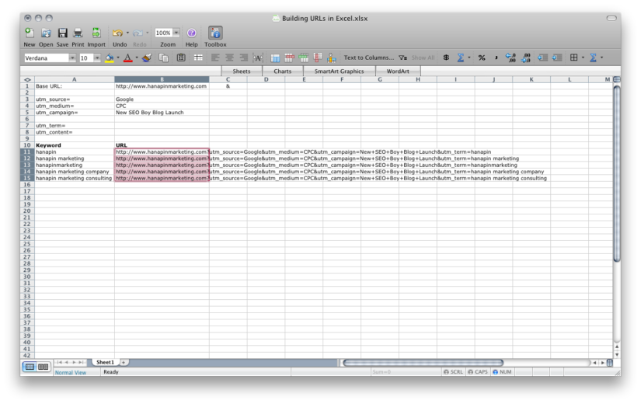Viewport: 641px width, 404px height.
Task: Select row 10 header
Action: 27,145
